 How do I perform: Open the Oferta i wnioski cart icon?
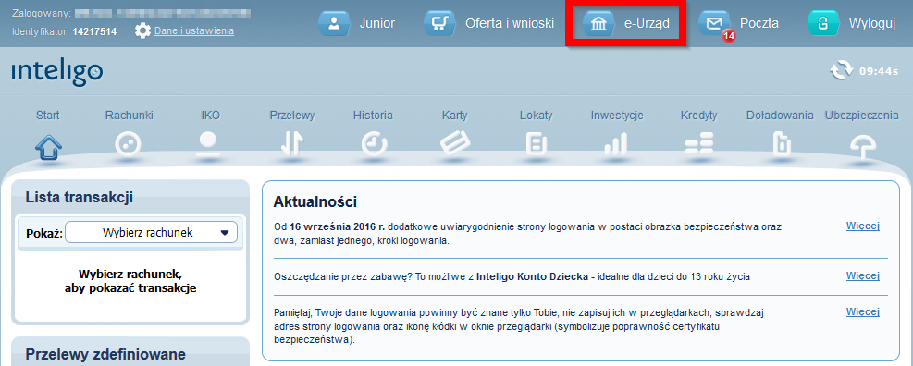pos(439,24)
